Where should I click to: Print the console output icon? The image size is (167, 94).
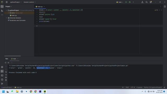tap(6, 77)
